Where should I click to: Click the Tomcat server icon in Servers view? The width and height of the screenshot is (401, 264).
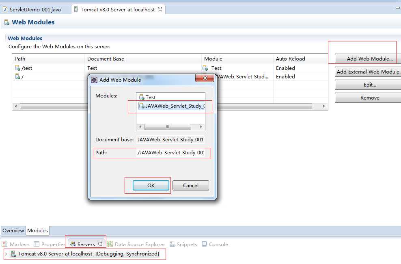coord(13,254)
